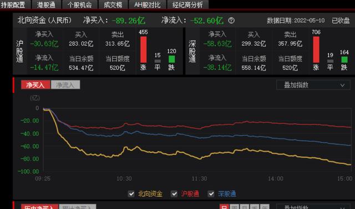Click the data date 2022-05-10
Screen dimensions: 355x209
click(x=310, y=20)
